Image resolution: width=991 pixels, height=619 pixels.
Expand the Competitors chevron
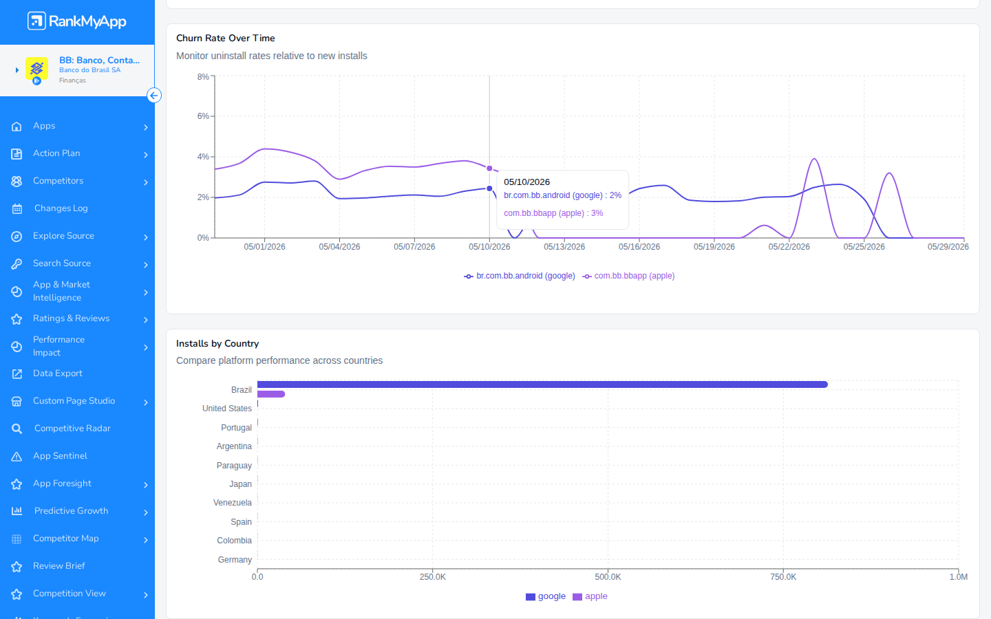146,182
